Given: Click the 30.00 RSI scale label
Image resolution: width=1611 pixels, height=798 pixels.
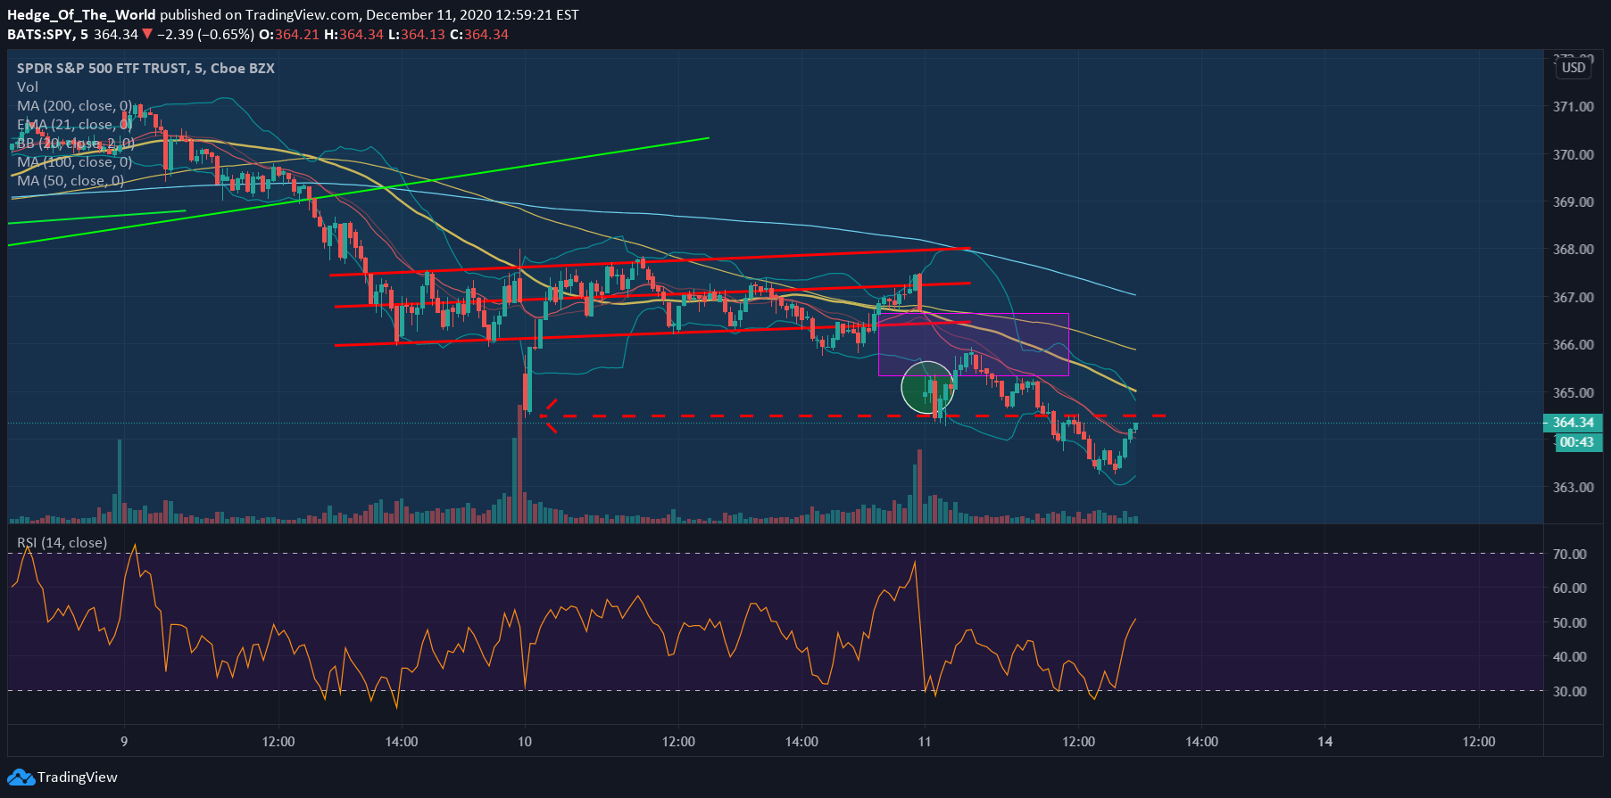Looking at the screenshot, I should pos(1570,691).
